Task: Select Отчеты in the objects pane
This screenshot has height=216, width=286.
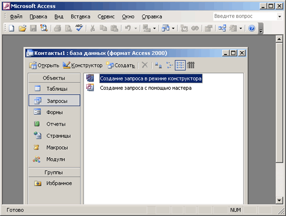Action: (x=54, y=124)
